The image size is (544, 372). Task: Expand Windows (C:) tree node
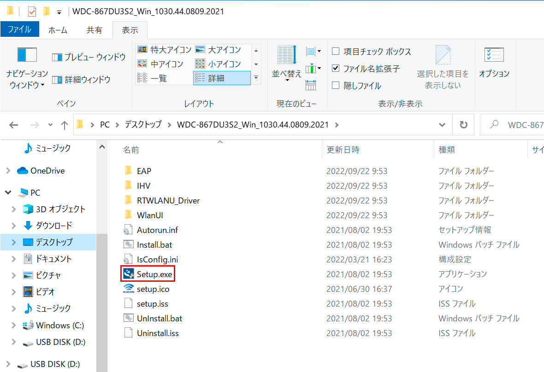14,325
